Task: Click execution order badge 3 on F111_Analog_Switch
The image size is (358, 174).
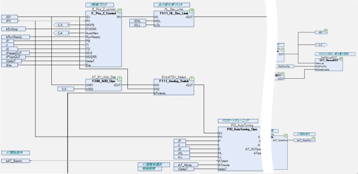Action: pos(192,79)
